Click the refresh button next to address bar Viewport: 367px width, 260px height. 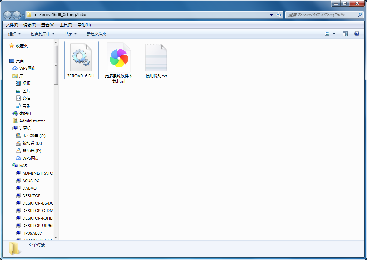click(x=279, y=15)
